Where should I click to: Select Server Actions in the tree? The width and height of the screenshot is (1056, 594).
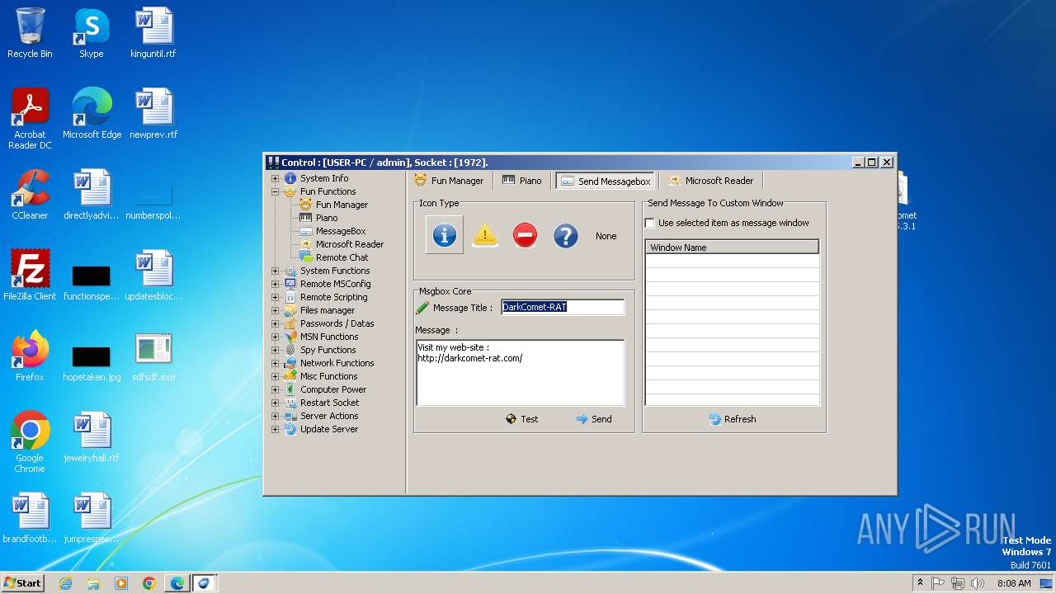point(329,416)
